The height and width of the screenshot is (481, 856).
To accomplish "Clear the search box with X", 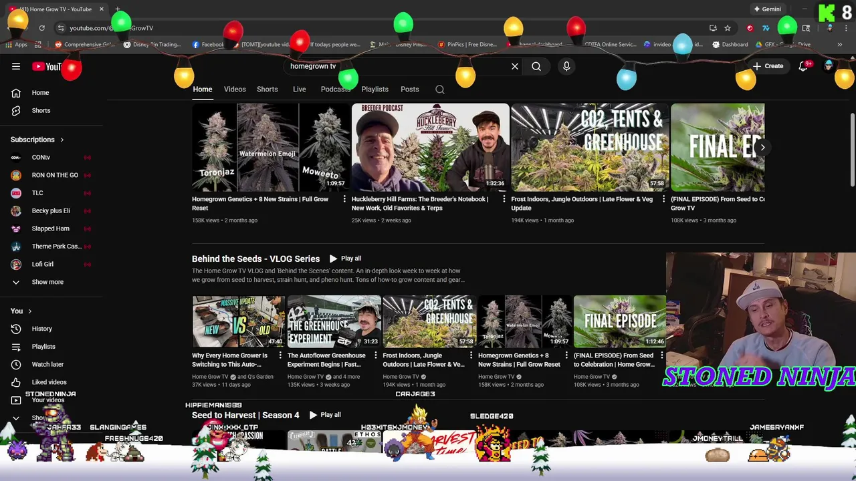I will pos(515,66).
